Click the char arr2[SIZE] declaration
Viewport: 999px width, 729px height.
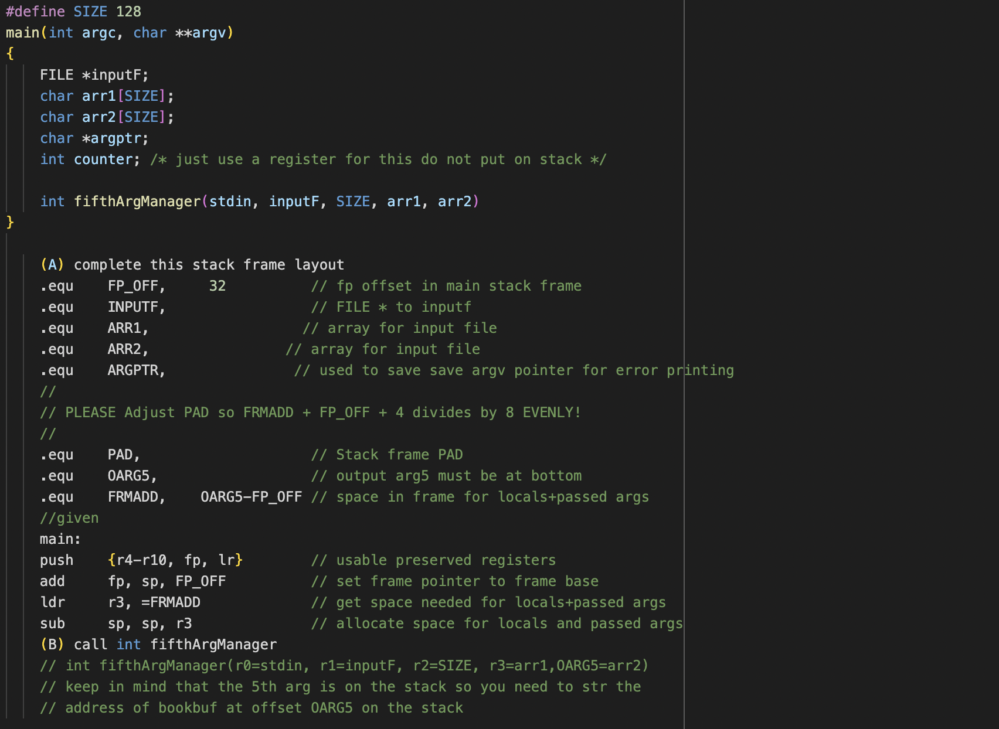click(x=106, y=117)
